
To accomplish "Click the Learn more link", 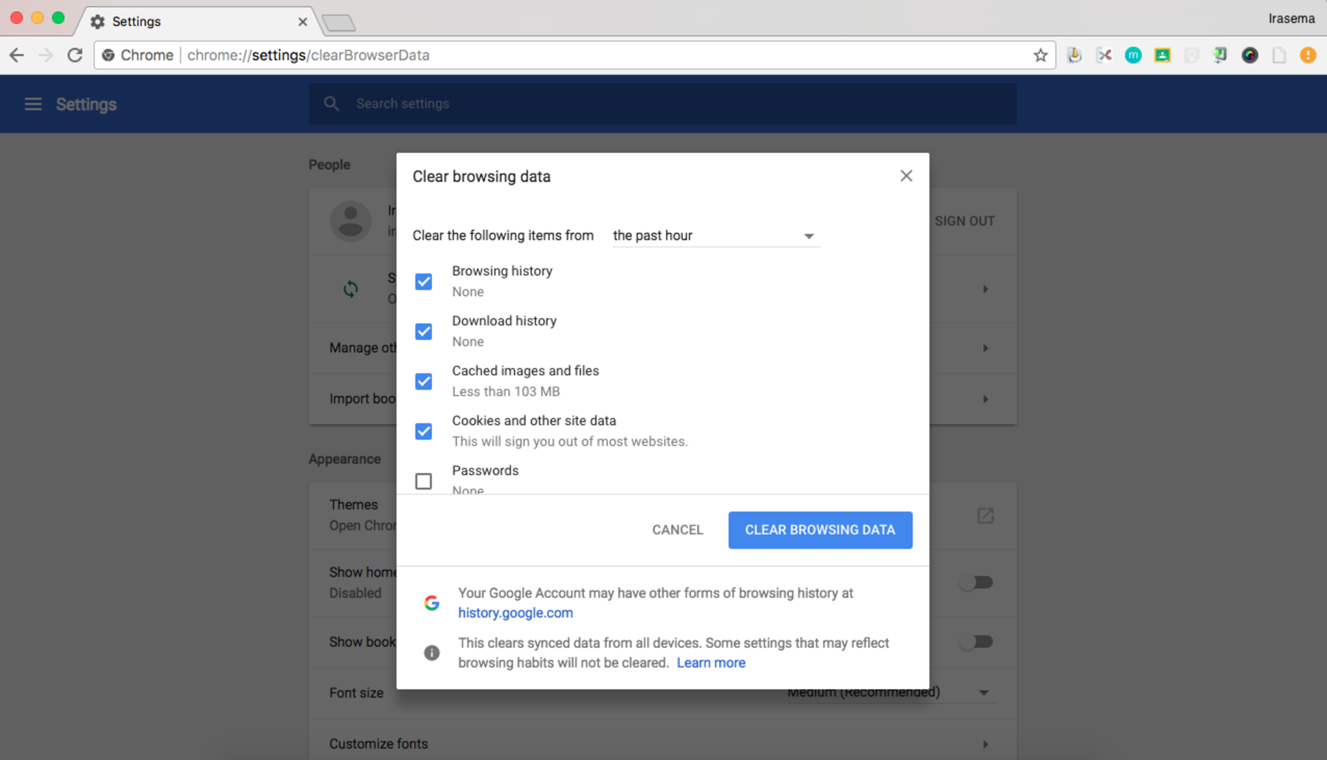I will (711, 663).
